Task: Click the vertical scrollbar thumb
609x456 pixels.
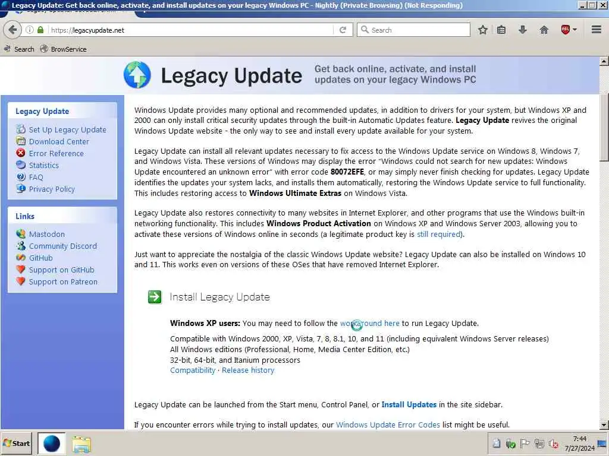Action: click(x=604, y=127)
